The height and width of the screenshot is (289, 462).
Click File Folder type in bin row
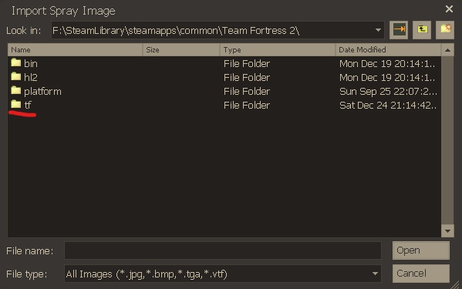[x=247, y=63]
